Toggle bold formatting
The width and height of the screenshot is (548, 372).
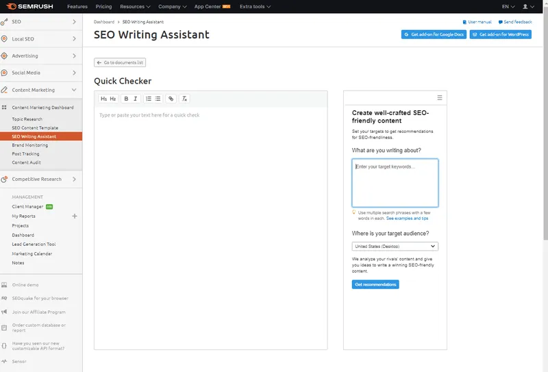coord(126,99)
